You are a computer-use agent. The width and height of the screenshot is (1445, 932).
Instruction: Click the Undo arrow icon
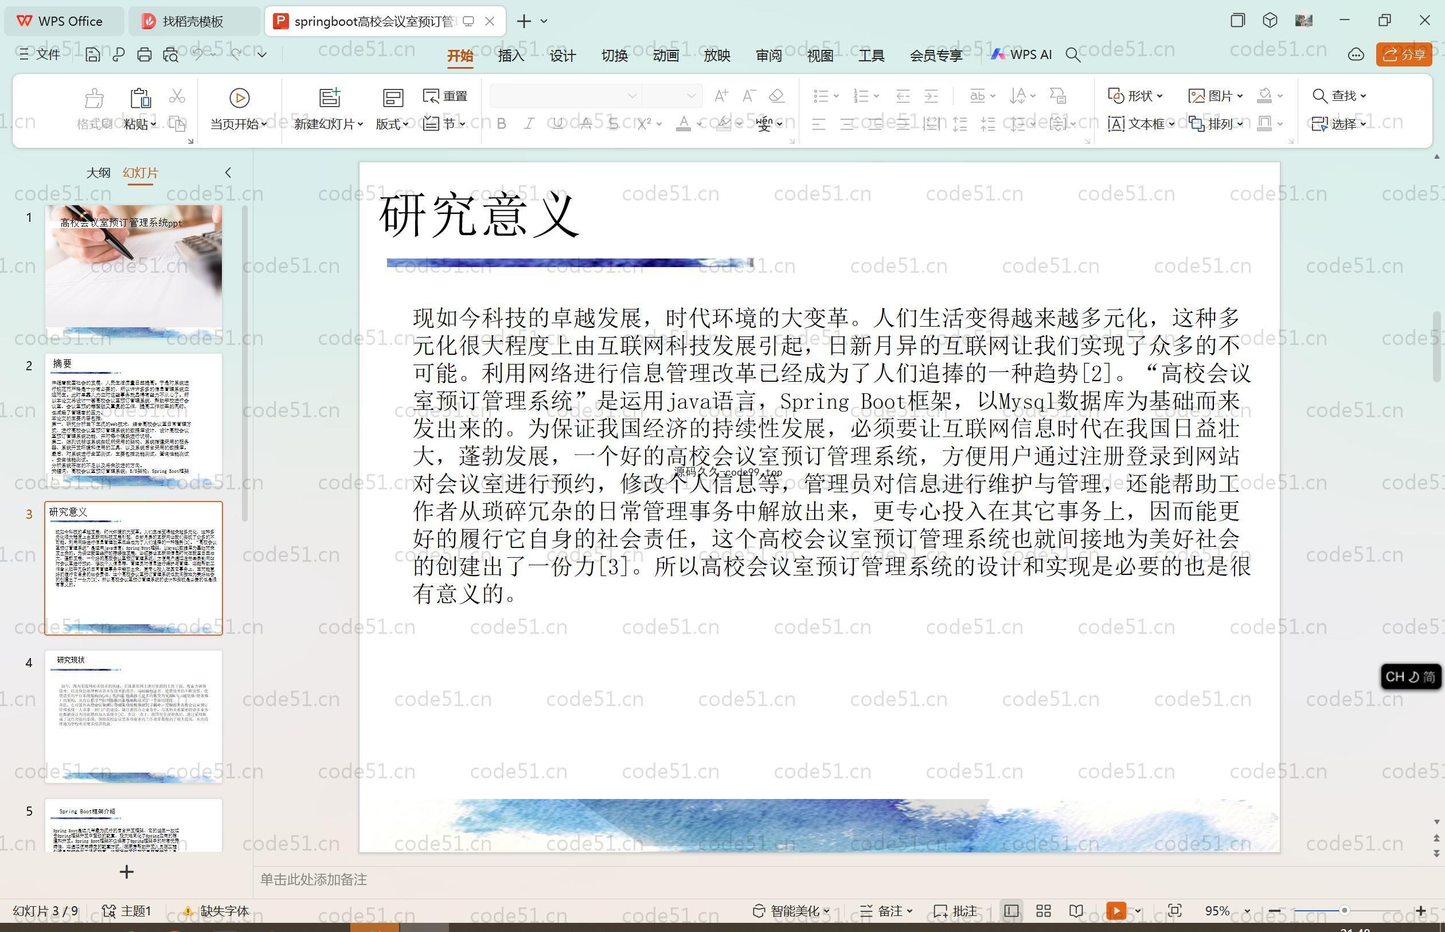tap(197, 54)
